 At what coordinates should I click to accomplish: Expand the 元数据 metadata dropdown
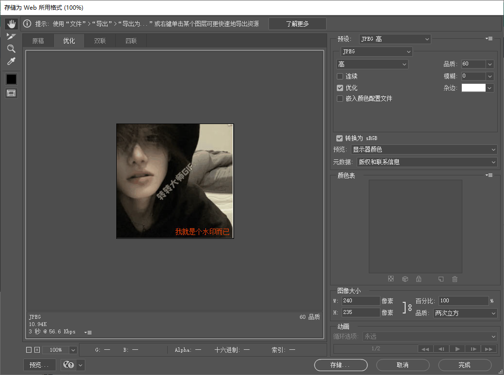pyautogui.click(x=426, y=162)
